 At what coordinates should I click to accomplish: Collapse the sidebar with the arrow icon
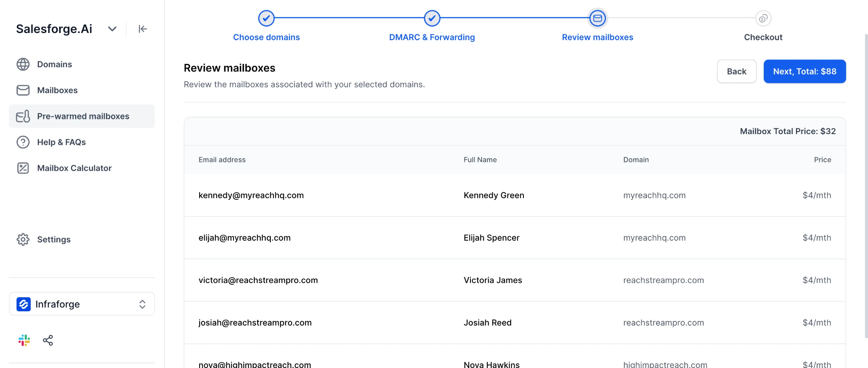click(x=142, y=29)
